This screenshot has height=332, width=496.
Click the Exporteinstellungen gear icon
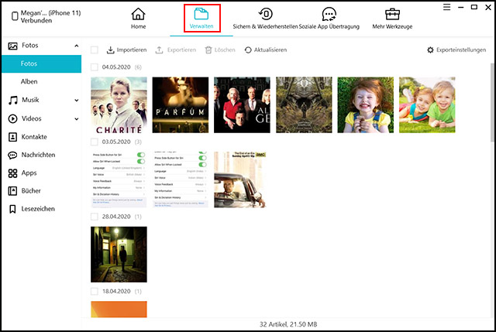[430, 50]
